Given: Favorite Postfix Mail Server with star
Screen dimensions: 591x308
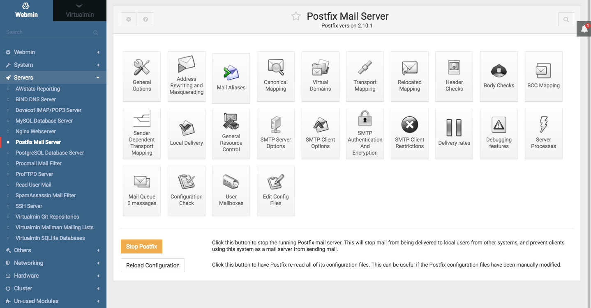Looking at the screenshot, I should (296, 16).
